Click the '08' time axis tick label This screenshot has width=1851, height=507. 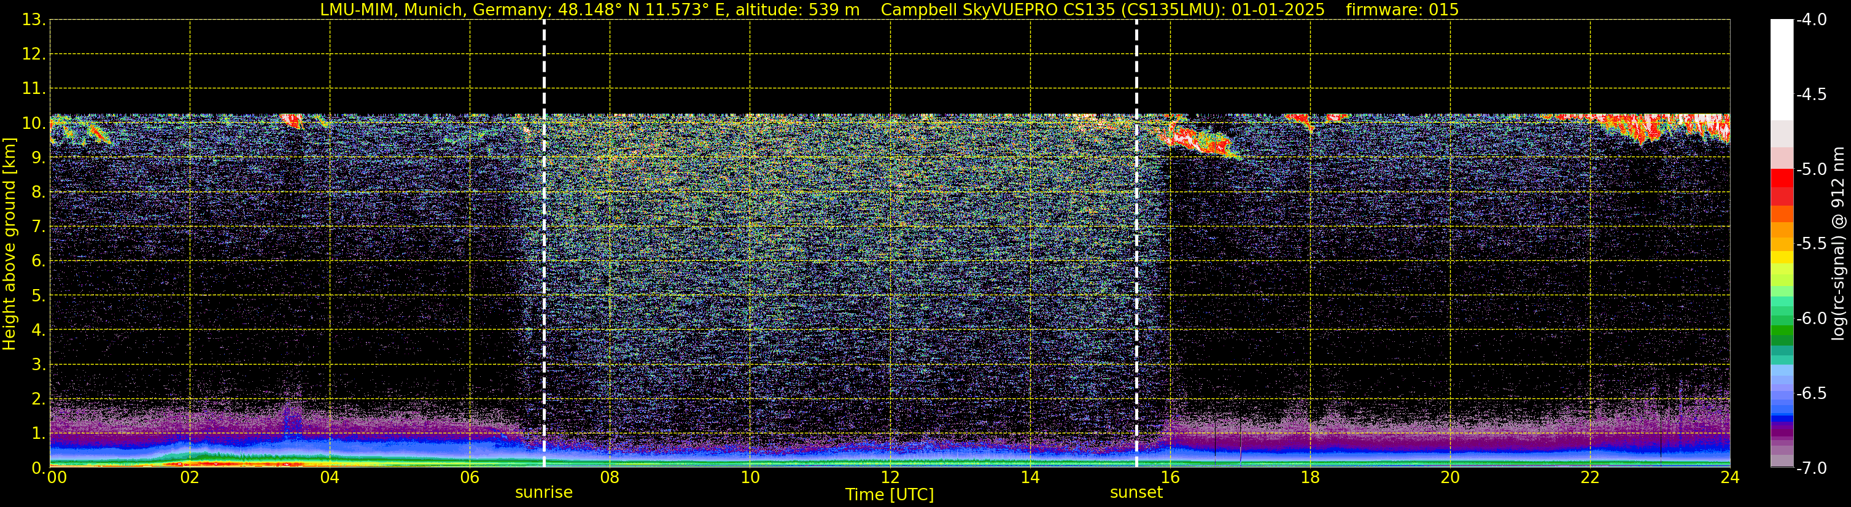(x=610, y=478)
